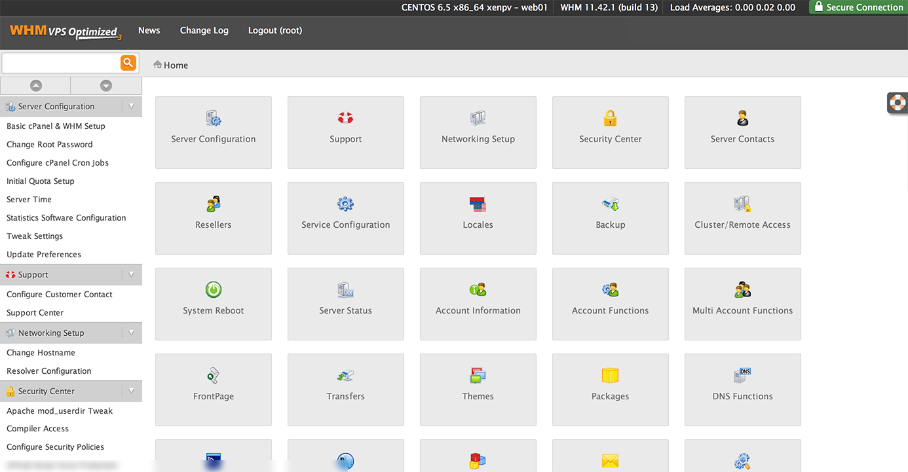The height and width of the screenshot is (472, 908).
Task: Open the Server Contacts tile
Action: tap(743, 133)
